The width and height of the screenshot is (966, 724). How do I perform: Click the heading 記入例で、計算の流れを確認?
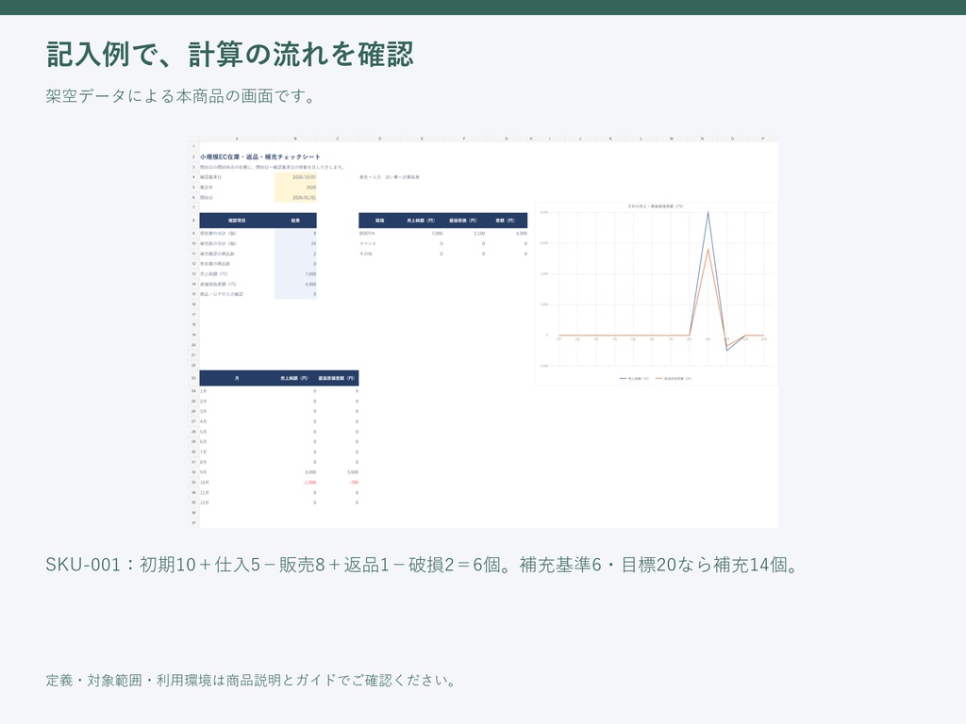(x=230, y=54)
